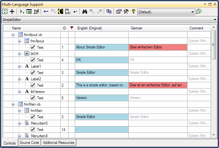Viewport: 219px width, 148px height.
Task: Click the green refresh icon in toolbar
Action: click(5, 12)
